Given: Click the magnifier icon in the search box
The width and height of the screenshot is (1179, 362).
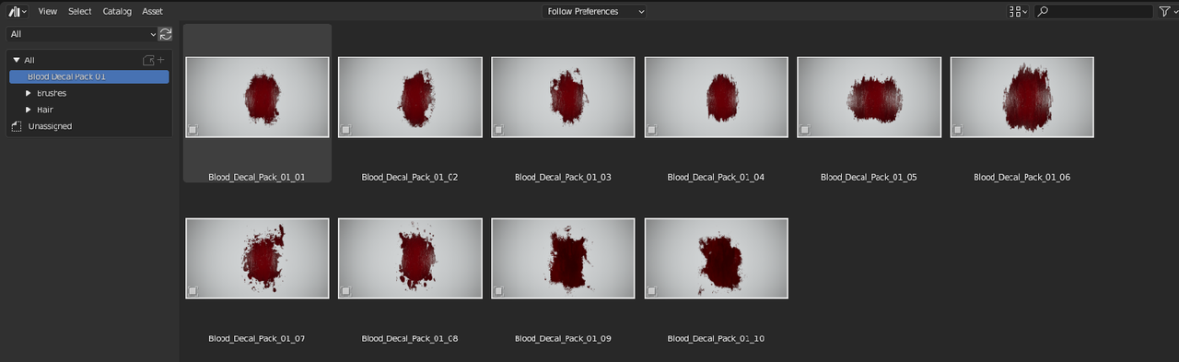Looking at the screenshot, I should (x=1043, y=11).
